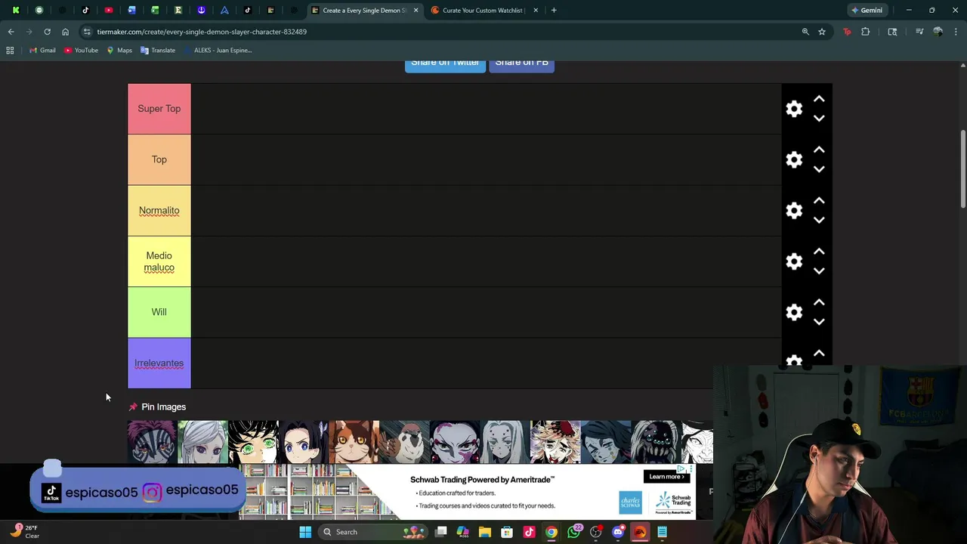Image resolution: width=967 pixels, height=544 pixels.
Task: Select the green Will tier label
Action: click(x=159, y=312)
